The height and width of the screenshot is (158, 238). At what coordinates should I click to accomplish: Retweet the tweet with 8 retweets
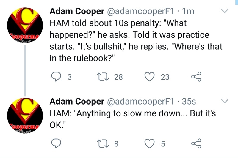[x=103, y=144]
